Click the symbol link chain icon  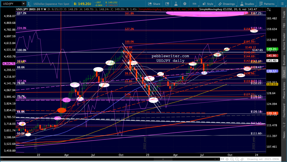click(29, 4)
